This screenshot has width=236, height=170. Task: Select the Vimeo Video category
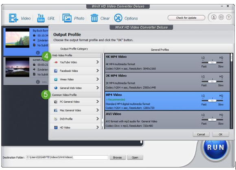[75, 79]
